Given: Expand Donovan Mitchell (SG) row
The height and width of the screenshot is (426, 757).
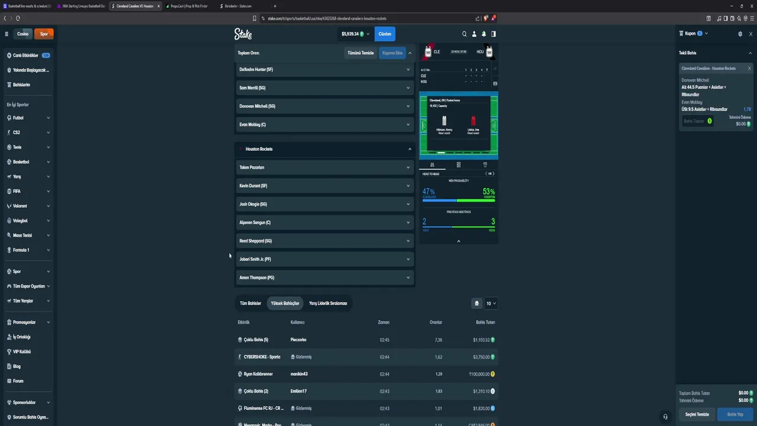Looking at the screenshot, I should (325, 106).
